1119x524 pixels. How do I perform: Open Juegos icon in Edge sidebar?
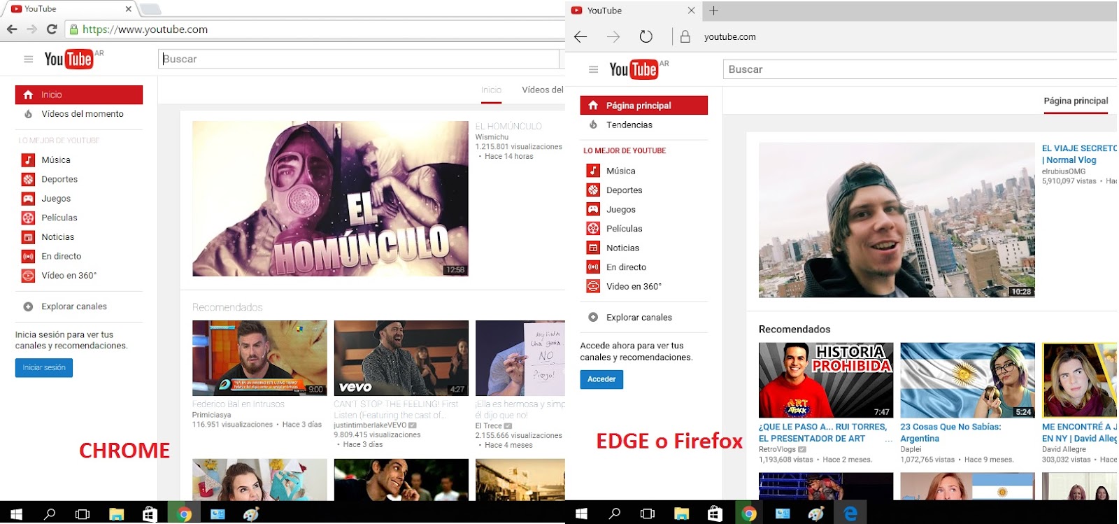(x=593, y=209)
